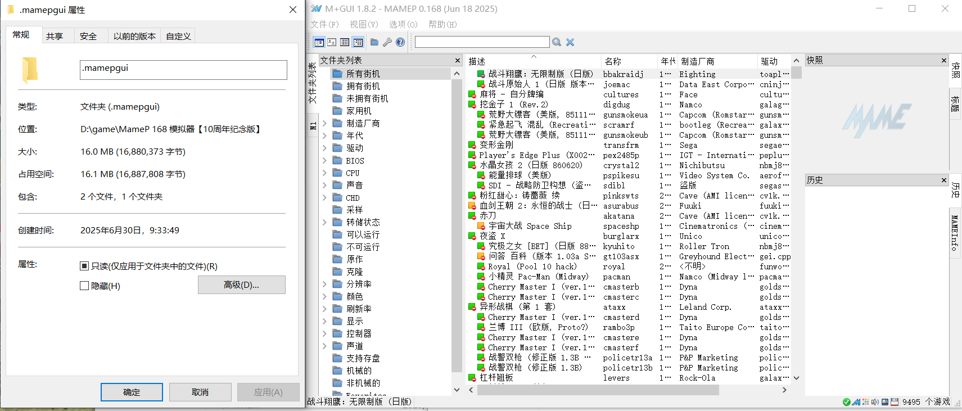Screen dimensions: 962x411
Task: Click the magnifier search icon
Action: point(557,42)
